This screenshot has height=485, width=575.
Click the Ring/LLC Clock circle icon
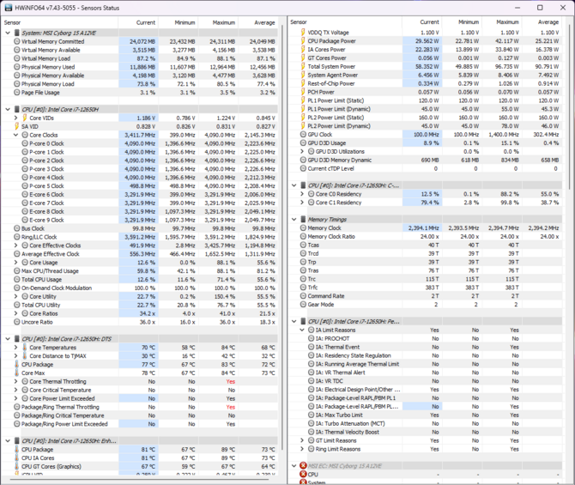coord(17,237)
